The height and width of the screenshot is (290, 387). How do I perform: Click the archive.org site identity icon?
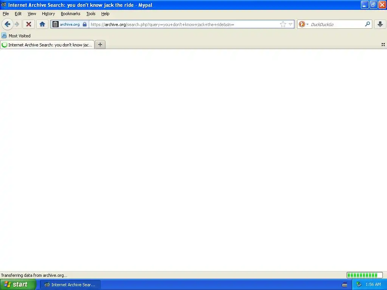(x=56, y=24)
